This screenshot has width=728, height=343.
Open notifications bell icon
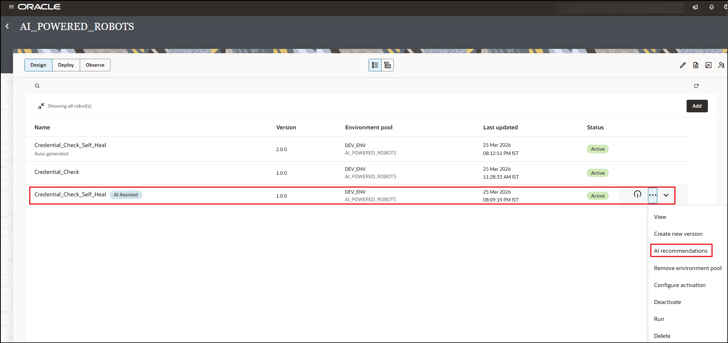coord(711,7)
